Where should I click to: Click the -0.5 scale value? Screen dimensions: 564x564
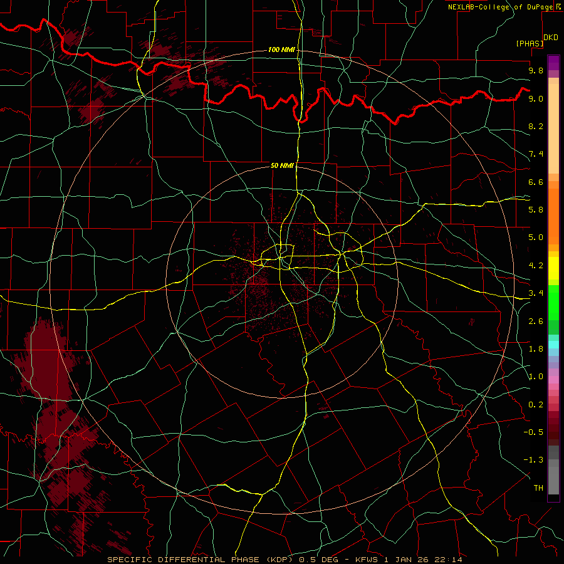(x=533, y=432)
